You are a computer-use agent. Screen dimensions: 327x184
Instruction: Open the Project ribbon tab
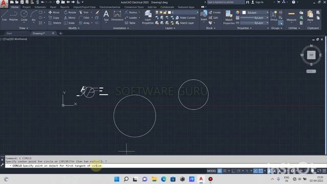pos(27,7)
